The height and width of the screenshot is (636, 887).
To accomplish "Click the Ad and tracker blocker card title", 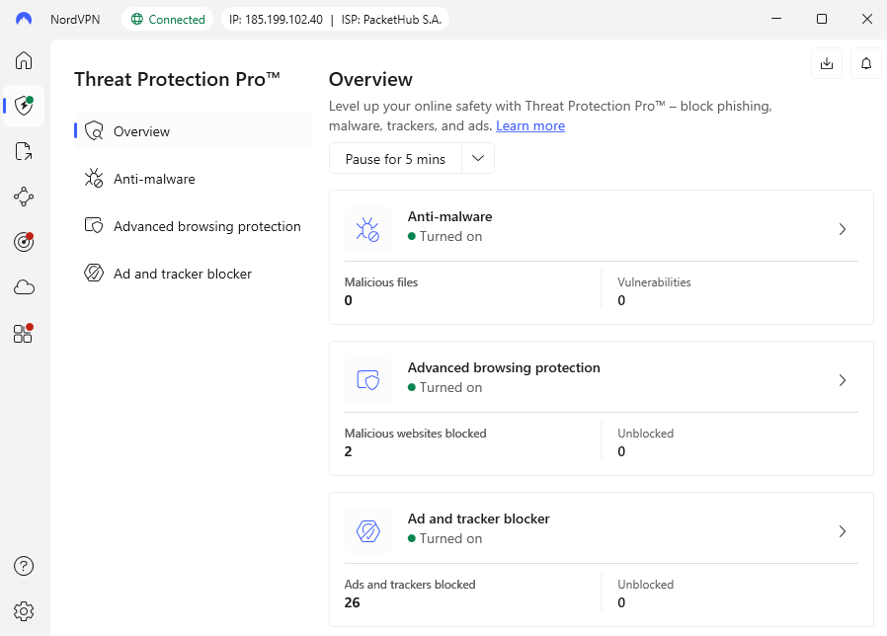I will point(479,518).
